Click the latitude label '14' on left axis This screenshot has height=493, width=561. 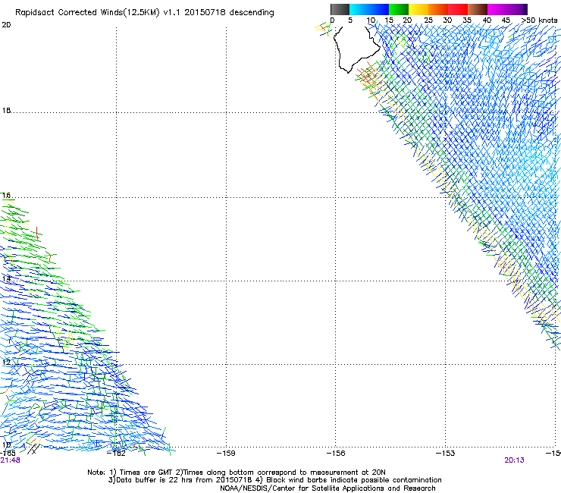6,278
